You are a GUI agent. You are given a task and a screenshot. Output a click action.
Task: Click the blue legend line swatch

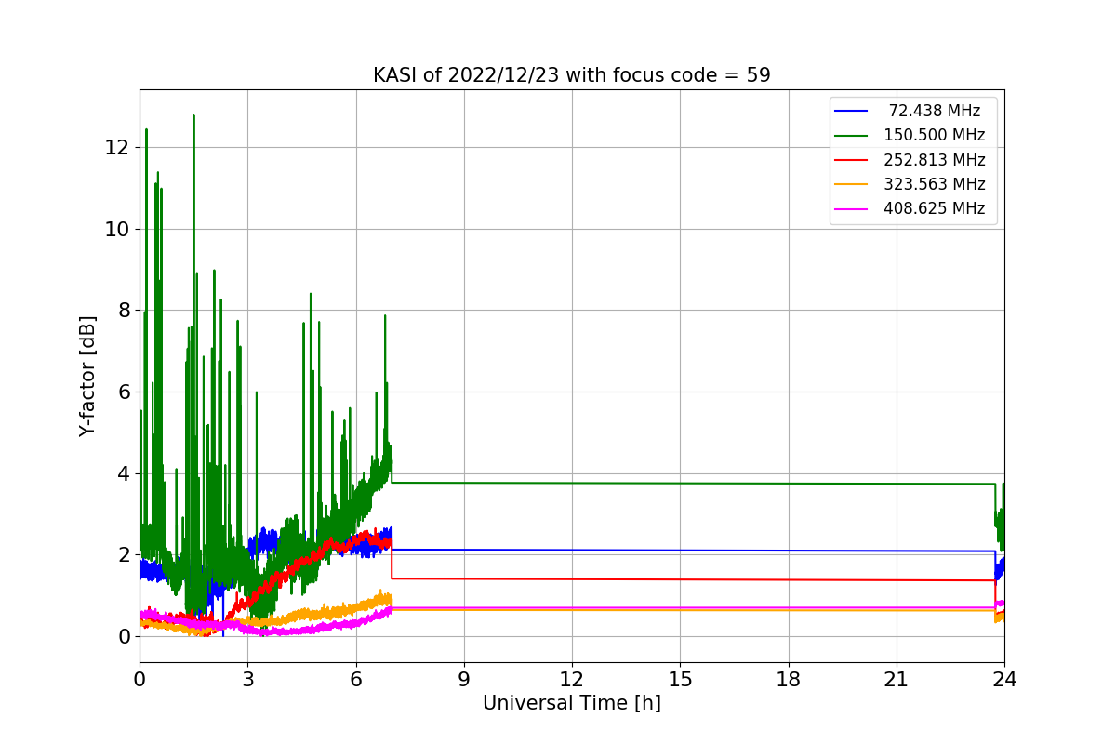851,112
